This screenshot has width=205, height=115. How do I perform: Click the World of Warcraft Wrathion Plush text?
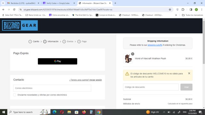150,58
